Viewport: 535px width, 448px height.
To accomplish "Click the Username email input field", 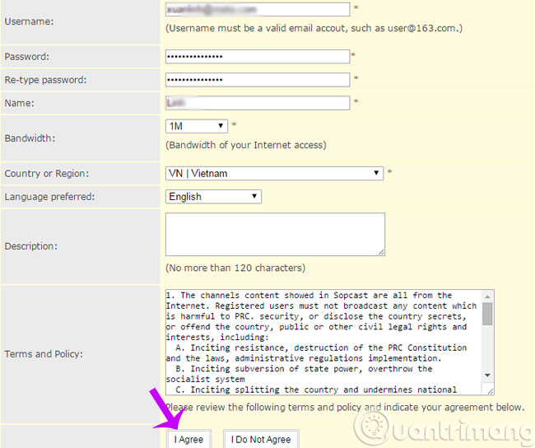I will coord(258,9).
